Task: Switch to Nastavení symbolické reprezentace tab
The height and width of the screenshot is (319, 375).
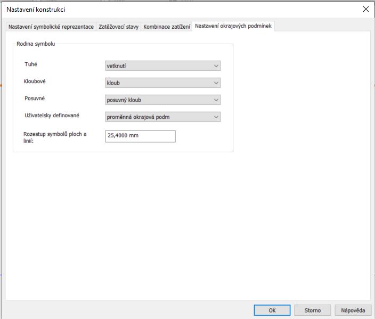Action: tap(51, 27)
